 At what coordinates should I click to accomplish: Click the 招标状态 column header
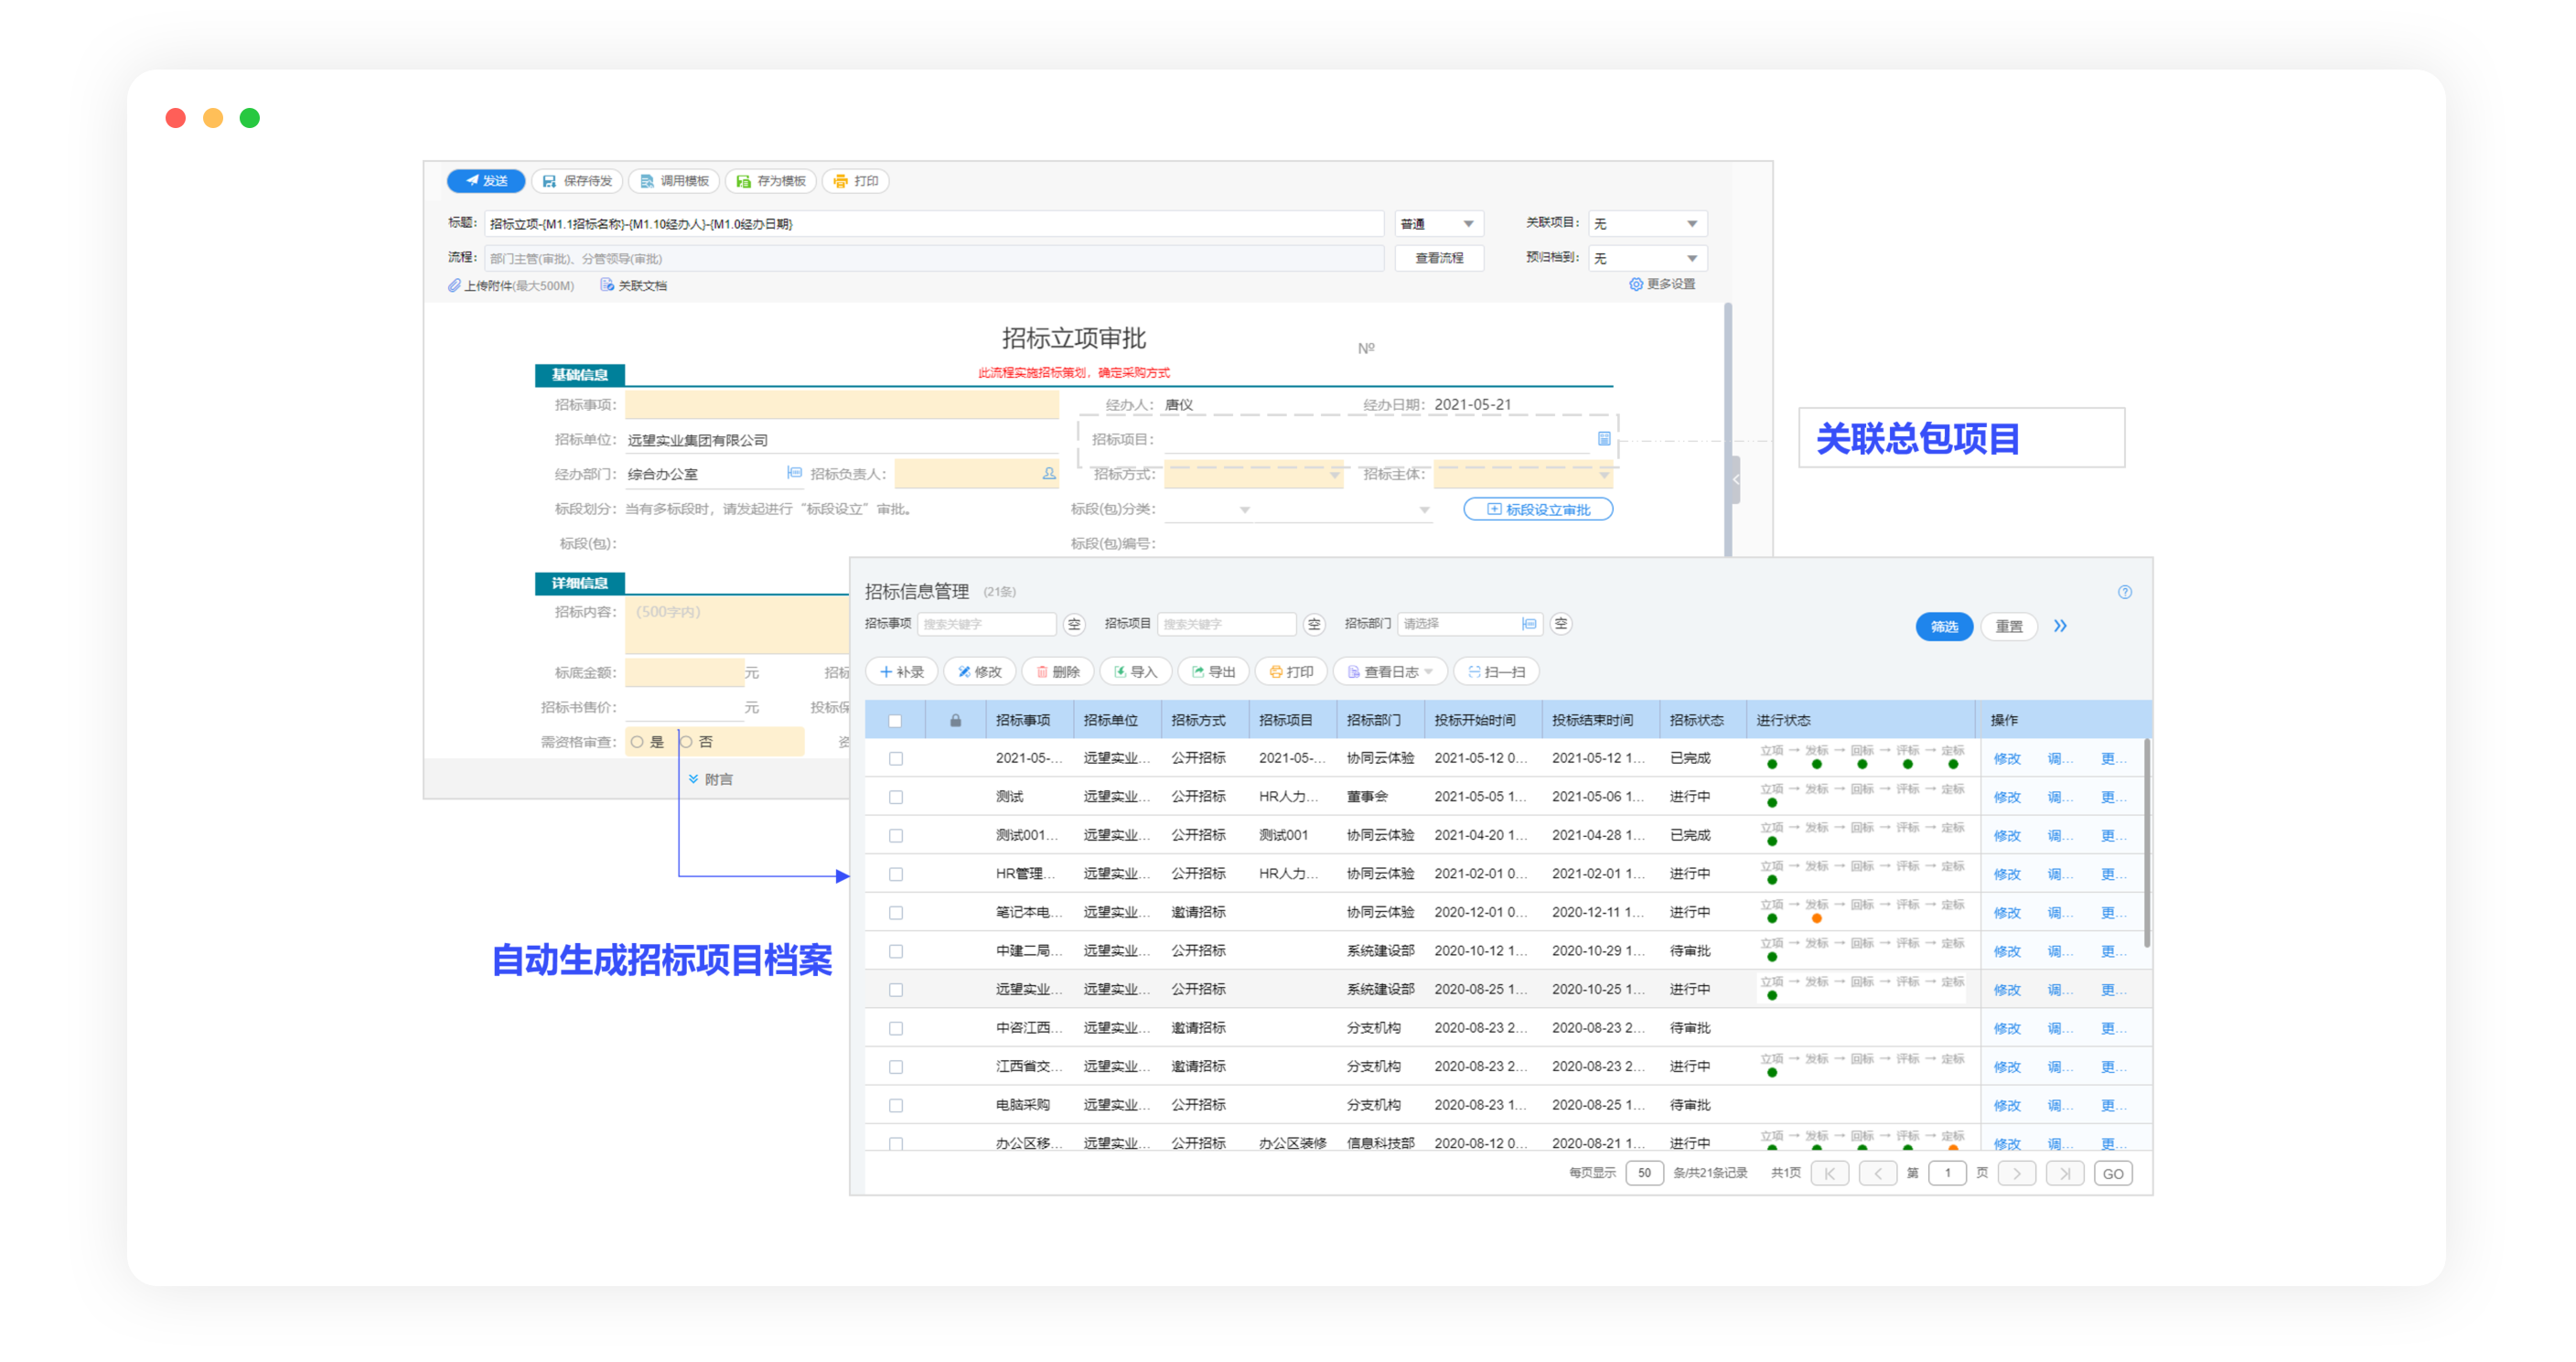coord(1696,720)
